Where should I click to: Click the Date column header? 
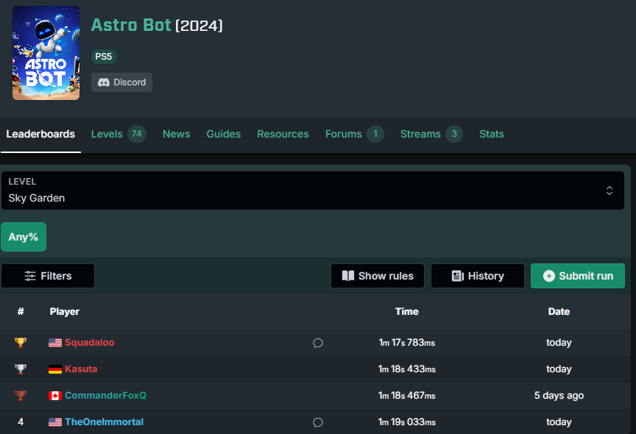559,311
